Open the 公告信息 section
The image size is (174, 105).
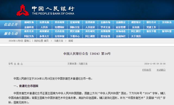60,31
